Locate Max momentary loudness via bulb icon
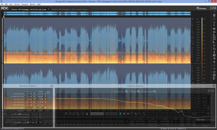This screenshot has height=130, width=217. (x=40, y=114)
